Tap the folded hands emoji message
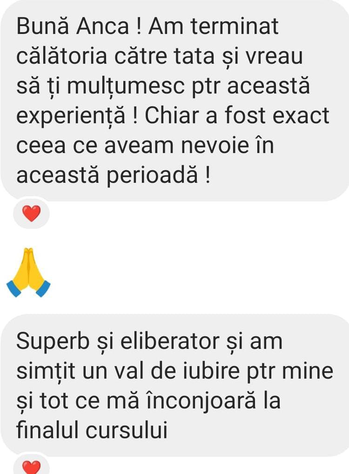 click(x=28, y=273)
